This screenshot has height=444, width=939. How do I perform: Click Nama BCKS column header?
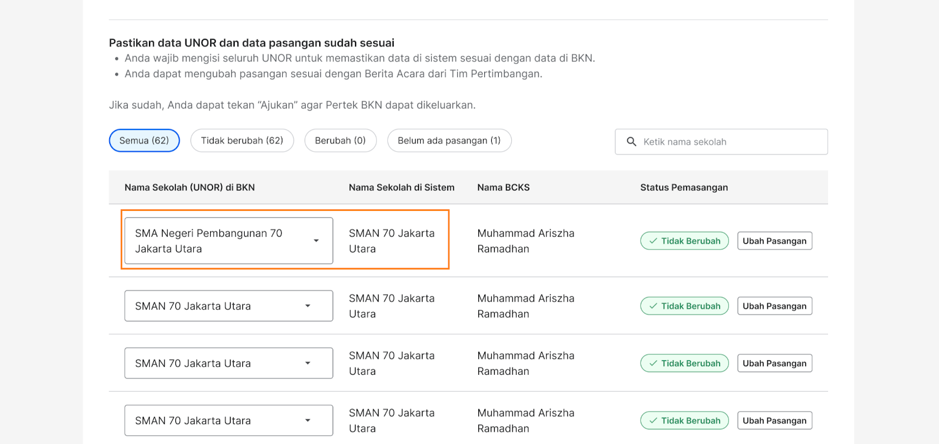[x=504, y=187]
